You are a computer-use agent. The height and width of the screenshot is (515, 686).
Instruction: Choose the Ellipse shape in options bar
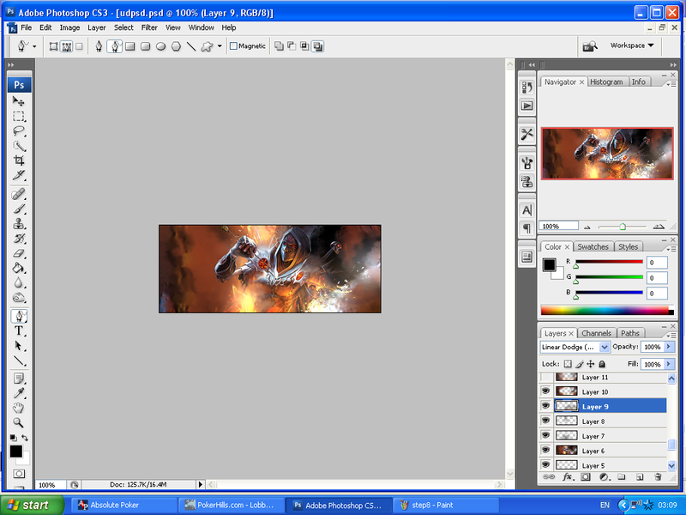(160, 46)
